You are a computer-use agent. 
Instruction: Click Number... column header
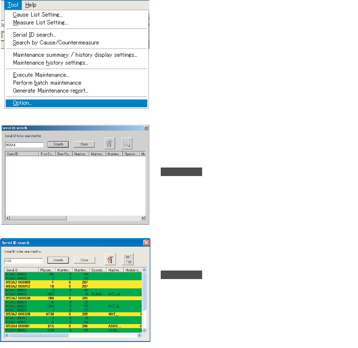(81, 154)
